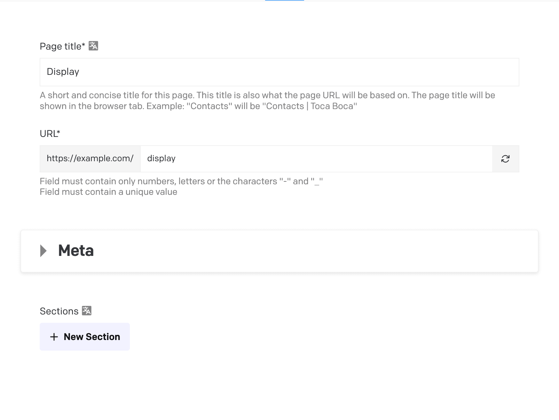This screenshot has width=559, height=420.
Task: Regenerate the URL slug with refresh icon
Action: 505,159
